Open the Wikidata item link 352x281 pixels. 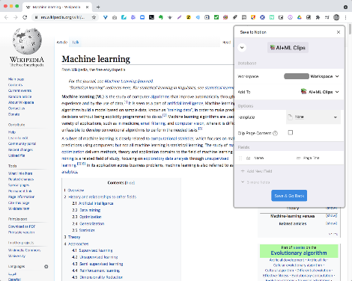pyautogui.click(x=19, y=209)
